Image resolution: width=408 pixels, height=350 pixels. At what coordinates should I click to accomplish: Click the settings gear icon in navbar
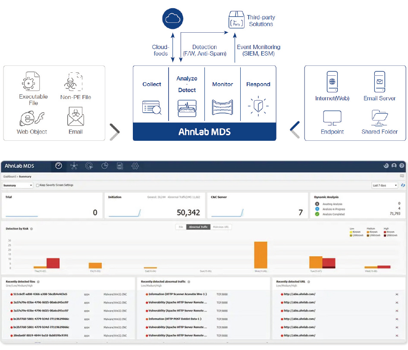point(135,166)
